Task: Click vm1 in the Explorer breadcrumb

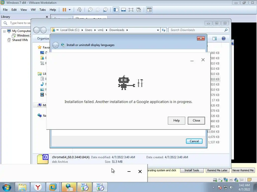Action: (101, 30)
